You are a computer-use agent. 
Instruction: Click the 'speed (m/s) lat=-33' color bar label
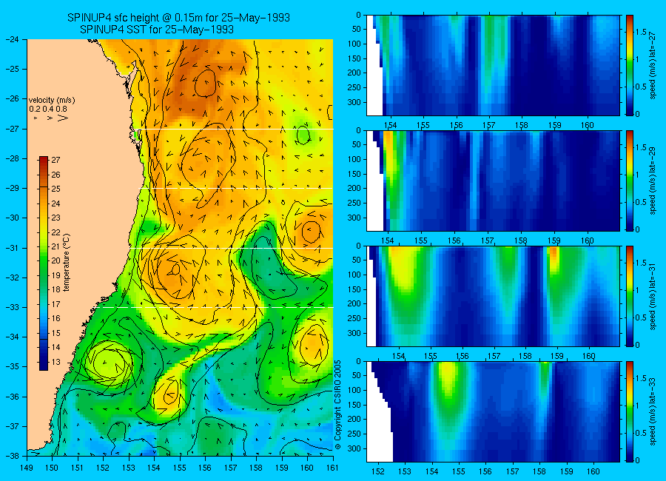[x=653, y=411]
